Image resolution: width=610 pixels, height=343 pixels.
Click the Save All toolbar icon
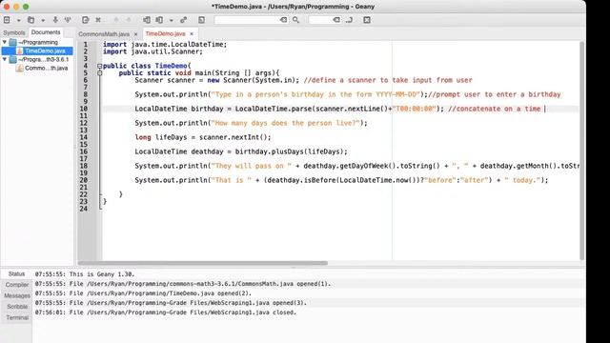(x=68, y=20)
